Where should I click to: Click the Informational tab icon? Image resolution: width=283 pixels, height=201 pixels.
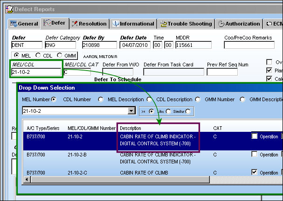[116, 24]
